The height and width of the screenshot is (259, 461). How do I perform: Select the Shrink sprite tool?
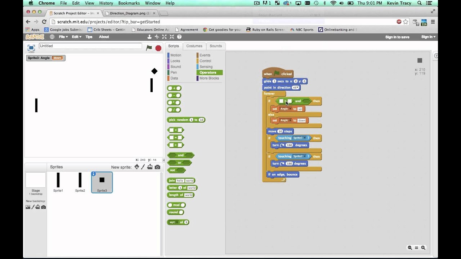click(x=172, y=37)
